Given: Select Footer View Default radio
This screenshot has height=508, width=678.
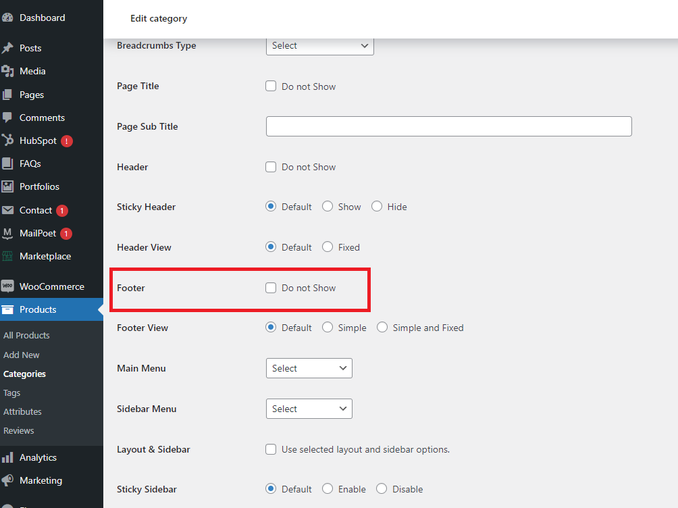Looking at the screenshot, I should click(271, 327).
